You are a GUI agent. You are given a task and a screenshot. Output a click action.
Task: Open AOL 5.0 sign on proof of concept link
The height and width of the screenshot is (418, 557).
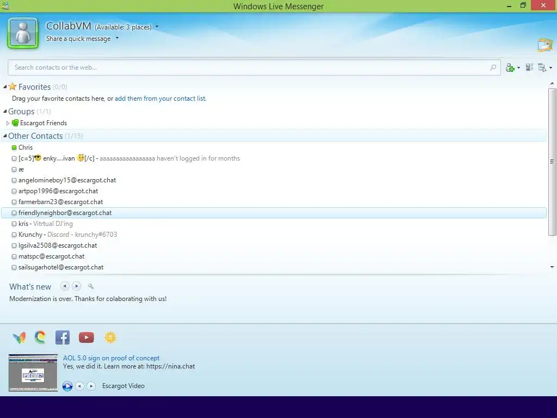point(111,358)
